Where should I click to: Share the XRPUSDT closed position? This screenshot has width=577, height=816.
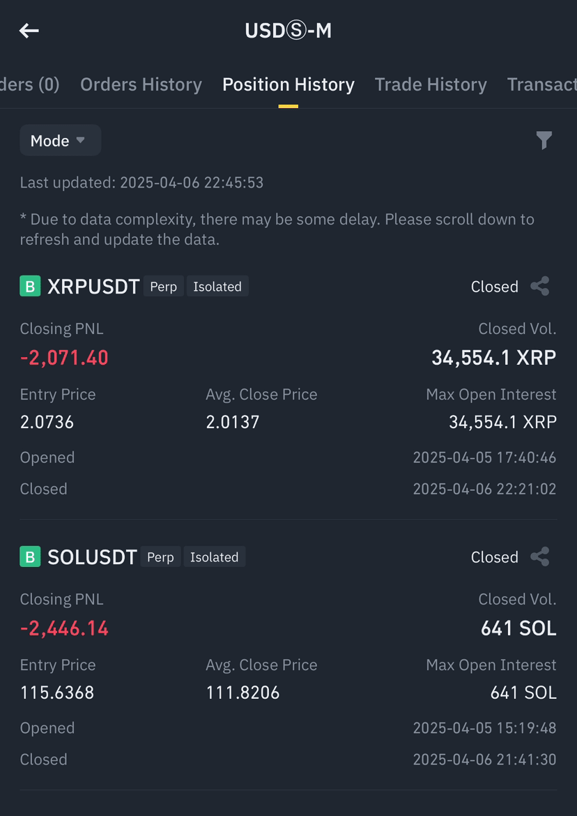539,286
